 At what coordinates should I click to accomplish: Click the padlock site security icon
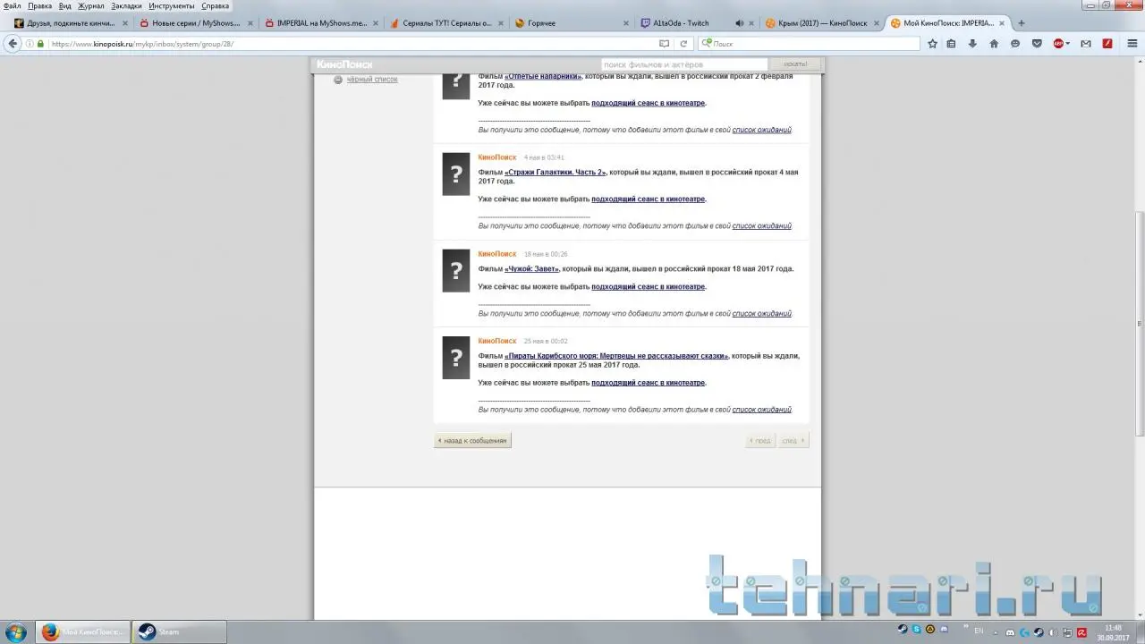click(x=40, y=43)
